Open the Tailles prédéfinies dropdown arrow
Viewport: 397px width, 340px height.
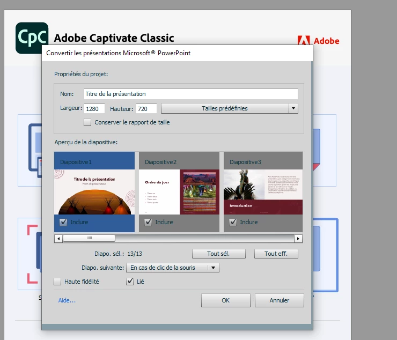[293, 108]
